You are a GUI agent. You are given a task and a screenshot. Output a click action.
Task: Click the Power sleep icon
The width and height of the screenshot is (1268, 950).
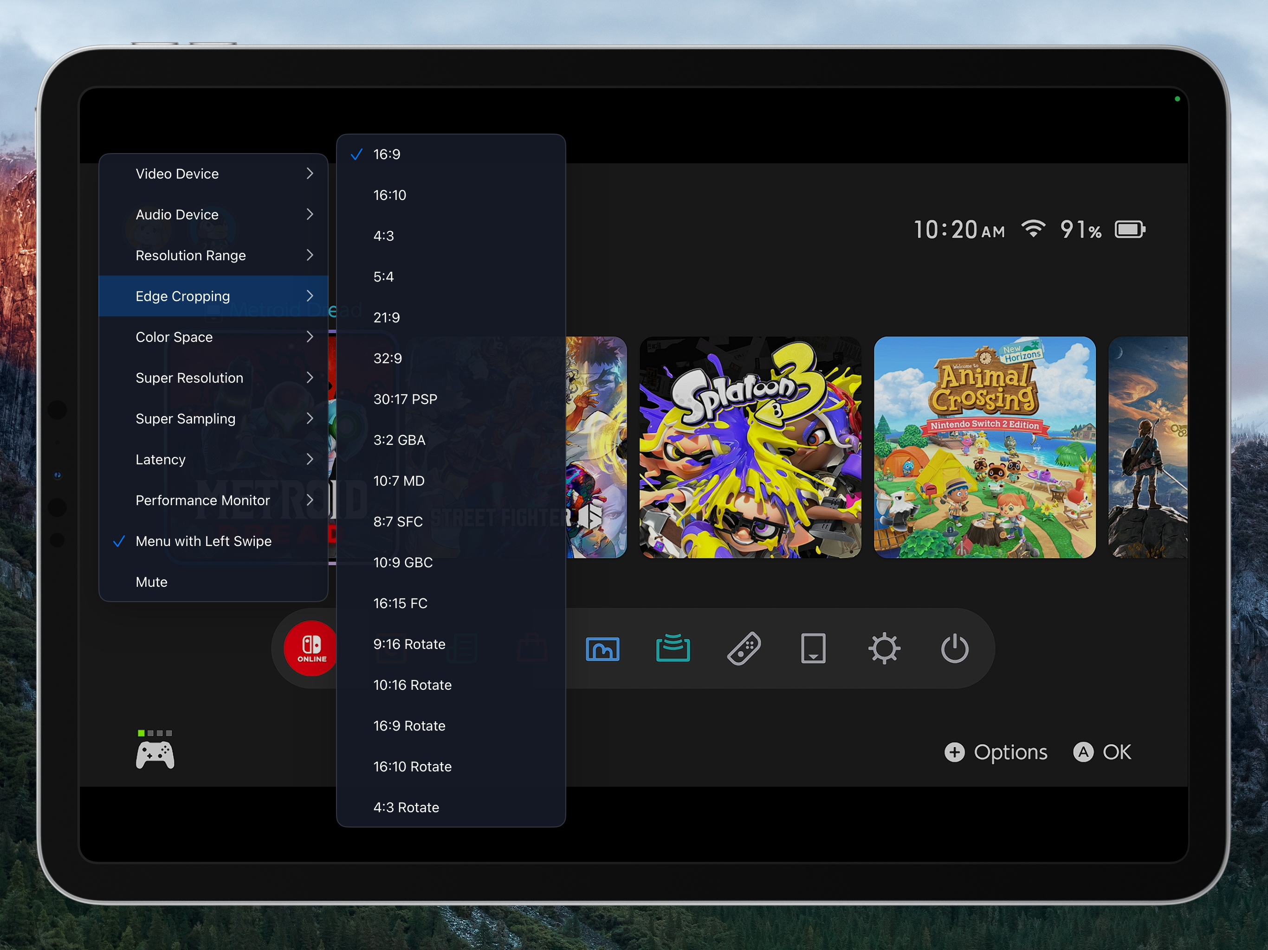(x=954, y=648)
